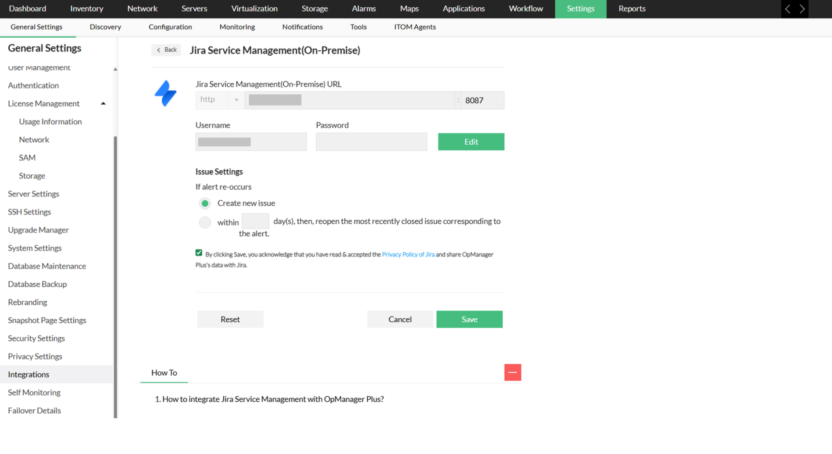Open System Settings in the sidebar
832x454 pixels.
35,248
